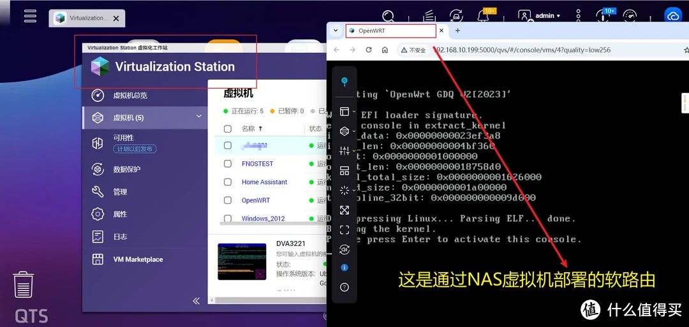
Task: Click the 管理 wrench icon
Action: (98, 191)
